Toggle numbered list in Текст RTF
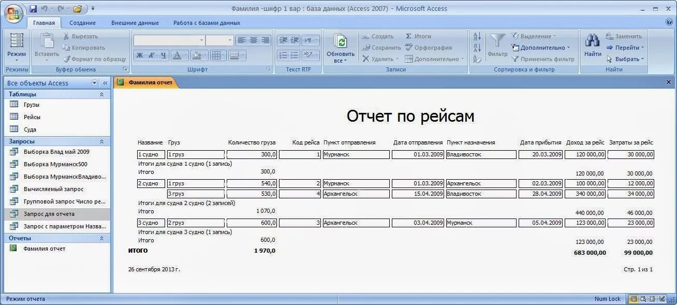 [x=283, y=55]
